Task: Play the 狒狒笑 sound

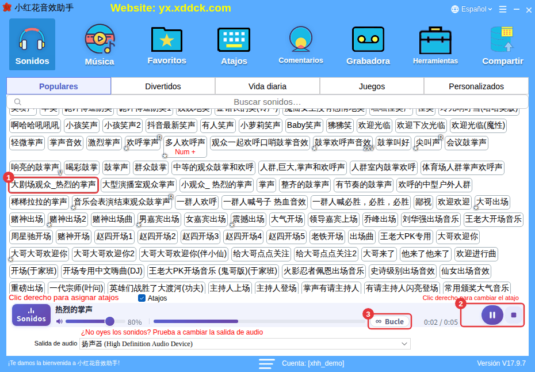Action: click(339, 126)
